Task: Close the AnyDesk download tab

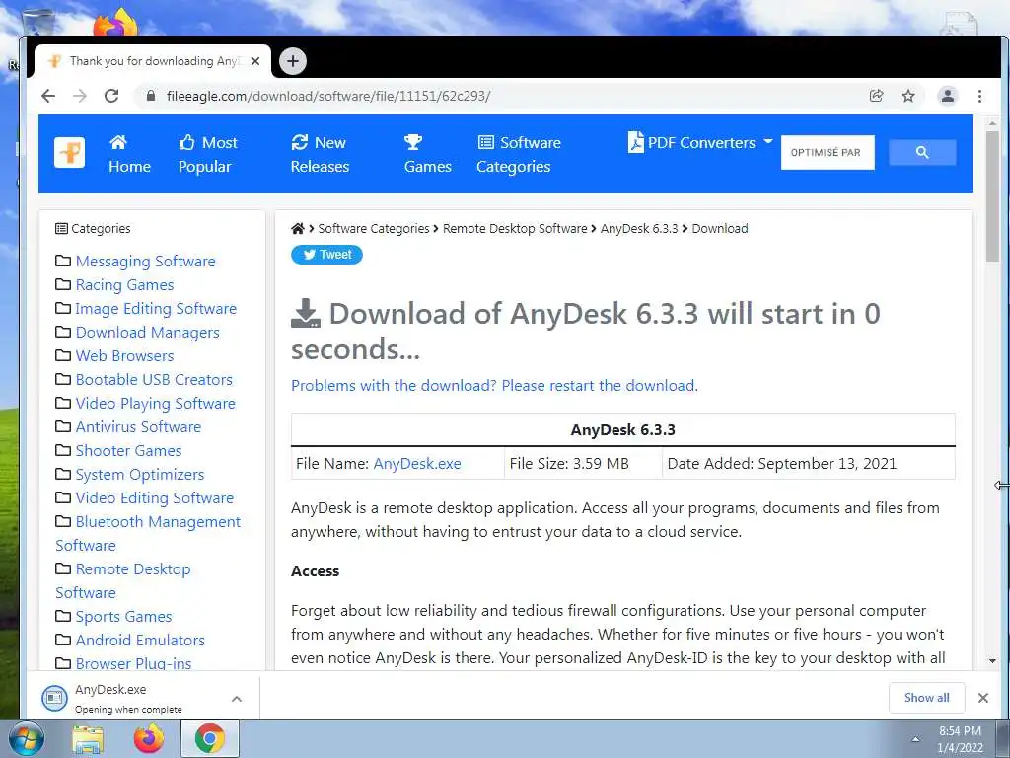Action: click(255, 61)
